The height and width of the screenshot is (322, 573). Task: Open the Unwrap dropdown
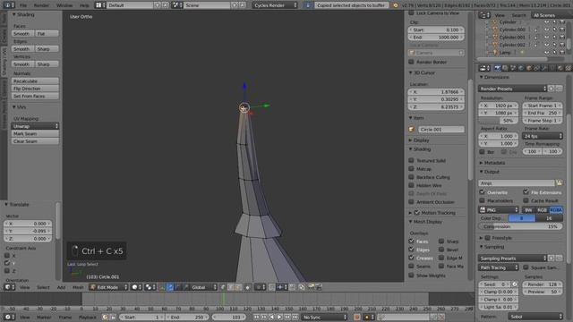click(x=35, y=126)
